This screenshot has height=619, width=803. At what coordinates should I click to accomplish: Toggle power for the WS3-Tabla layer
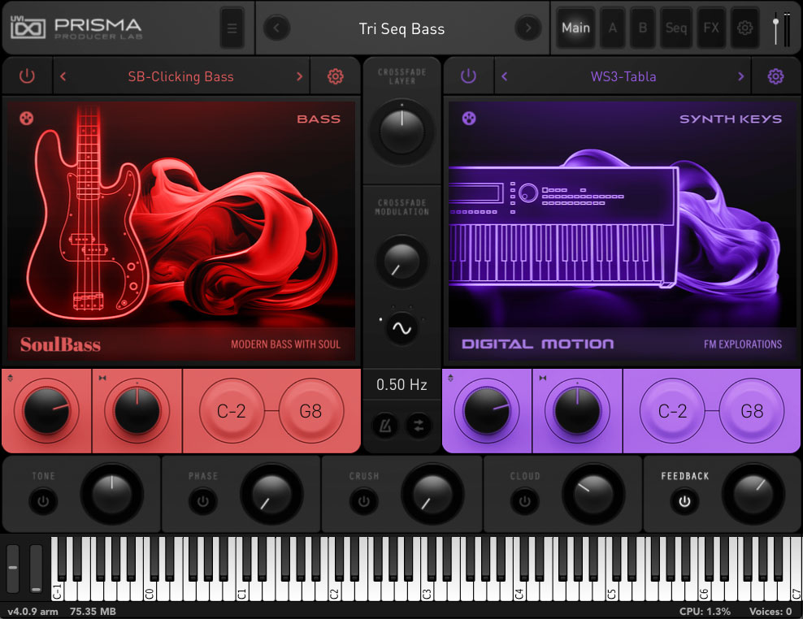pyautogui.click(x=468, y=76)
